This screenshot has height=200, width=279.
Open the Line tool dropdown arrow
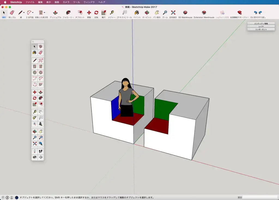pos(24,13)
